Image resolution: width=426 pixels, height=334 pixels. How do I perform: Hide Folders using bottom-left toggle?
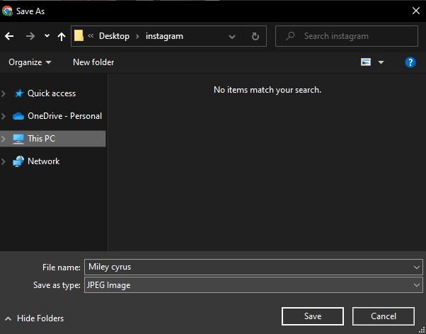tap(34, 318)
